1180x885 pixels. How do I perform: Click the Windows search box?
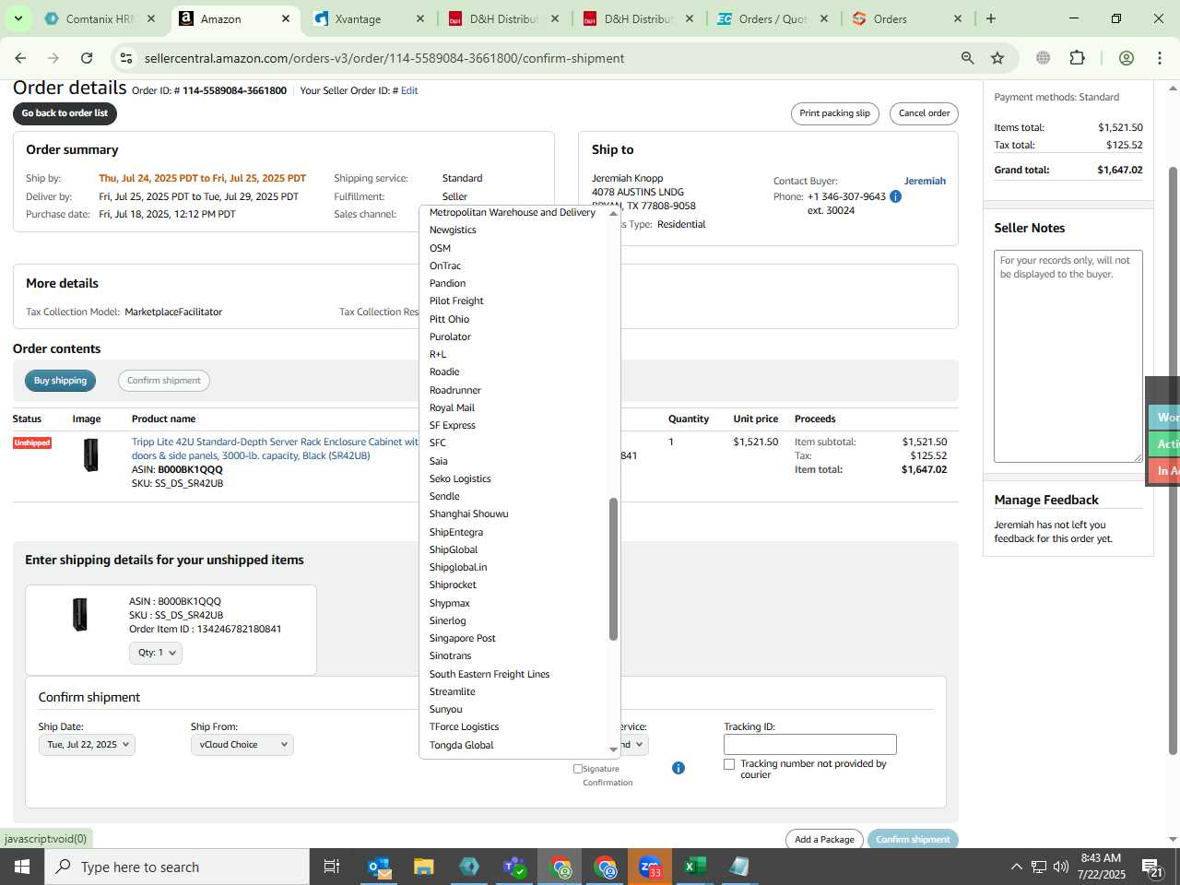(x=177, y=867)
